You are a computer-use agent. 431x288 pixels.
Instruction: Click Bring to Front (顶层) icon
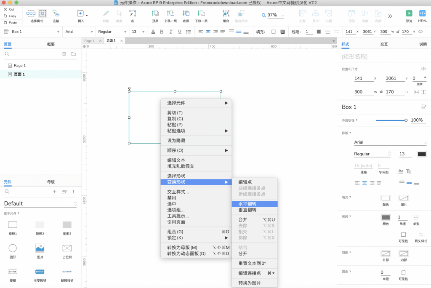click(155, 13)
